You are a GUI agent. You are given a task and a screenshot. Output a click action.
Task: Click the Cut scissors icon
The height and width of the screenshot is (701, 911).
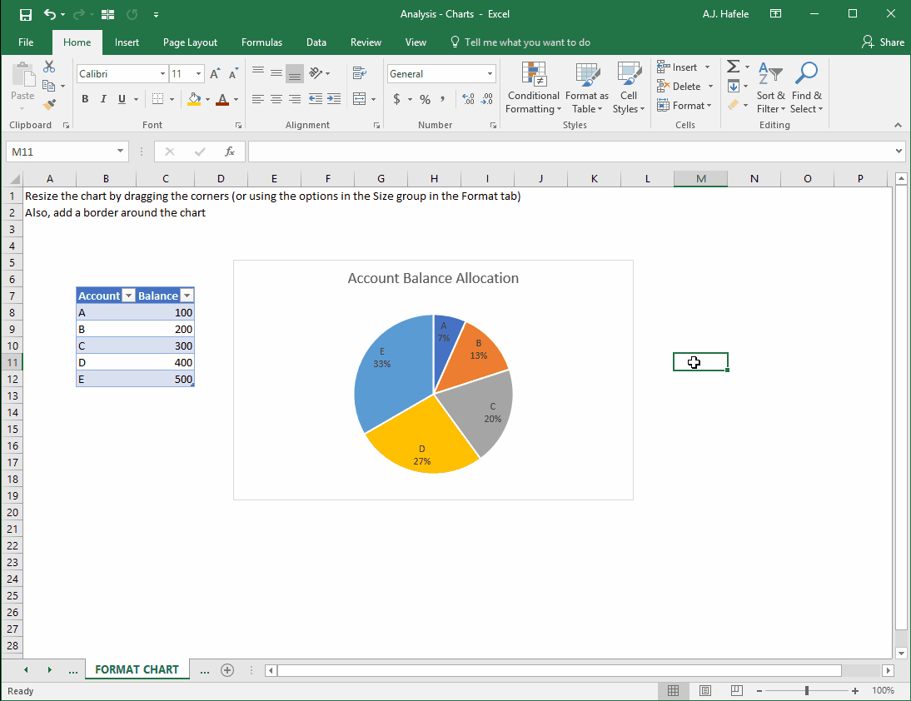[x=49, y=67]
